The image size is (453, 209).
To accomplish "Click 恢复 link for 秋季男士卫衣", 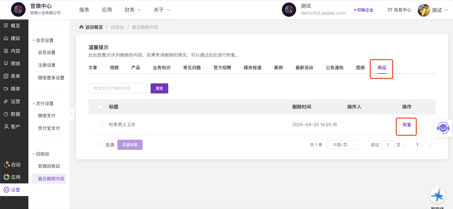I will [406, 125].
